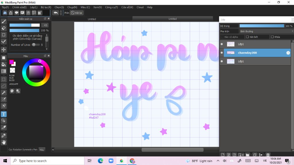Hide the bottom Lớp1 layer
294x165 pixels.
coord(222,61)
